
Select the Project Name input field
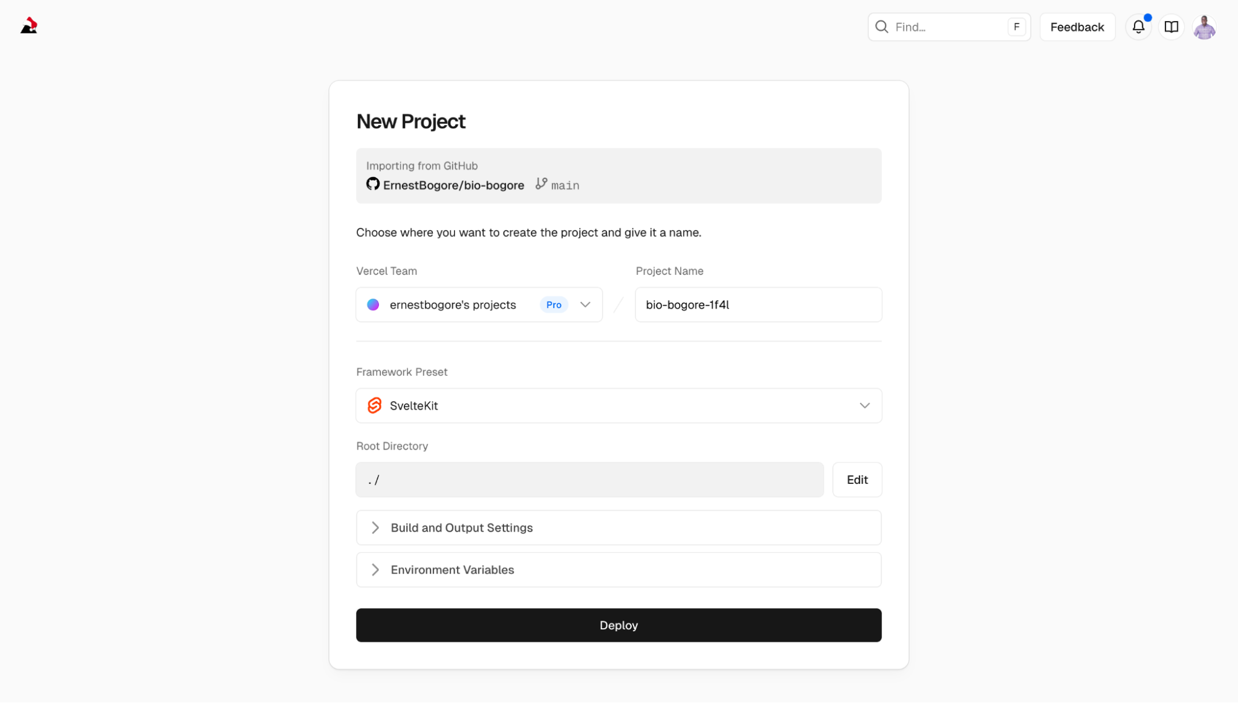(758, 304)
